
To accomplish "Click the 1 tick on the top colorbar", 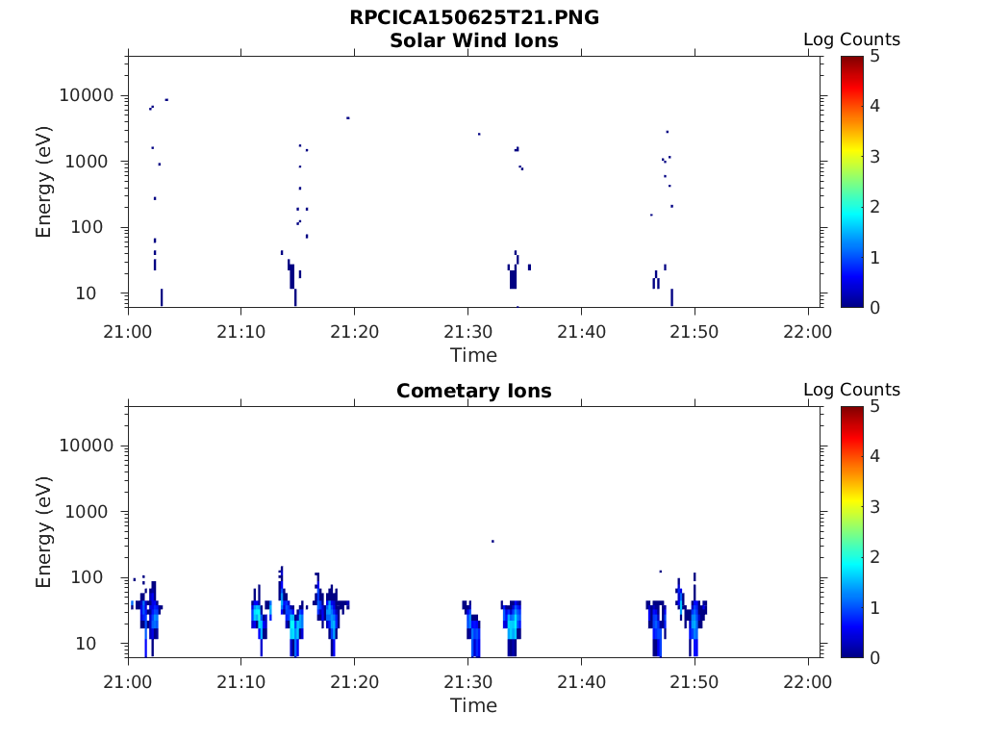I will pyautogui.click(x=874, y=257).
